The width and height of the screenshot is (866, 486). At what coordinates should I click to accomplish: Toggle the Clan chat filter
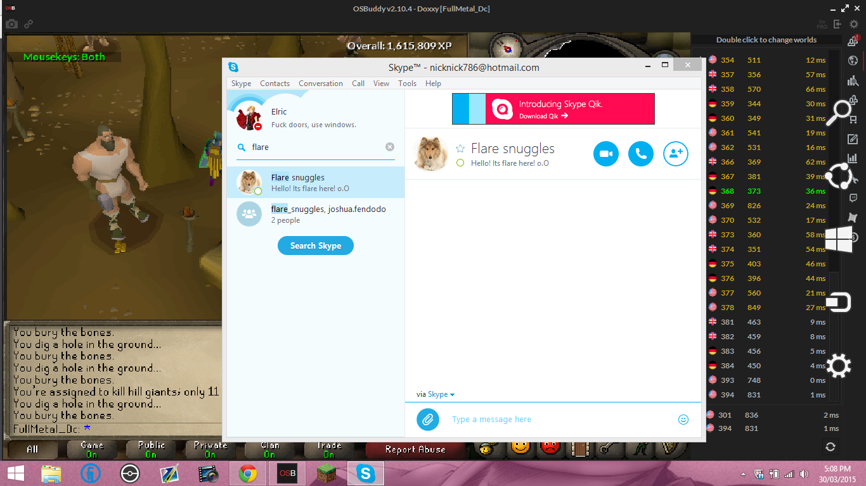270,449
